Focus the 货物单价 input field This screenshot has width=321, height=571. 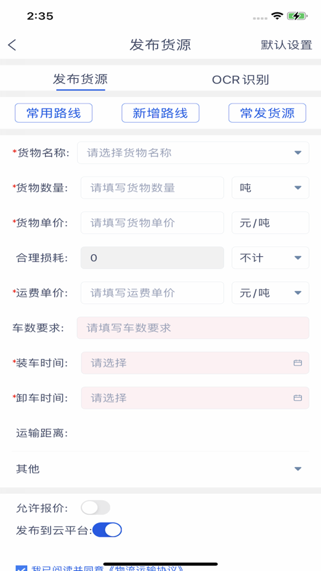tap(152, 222)
